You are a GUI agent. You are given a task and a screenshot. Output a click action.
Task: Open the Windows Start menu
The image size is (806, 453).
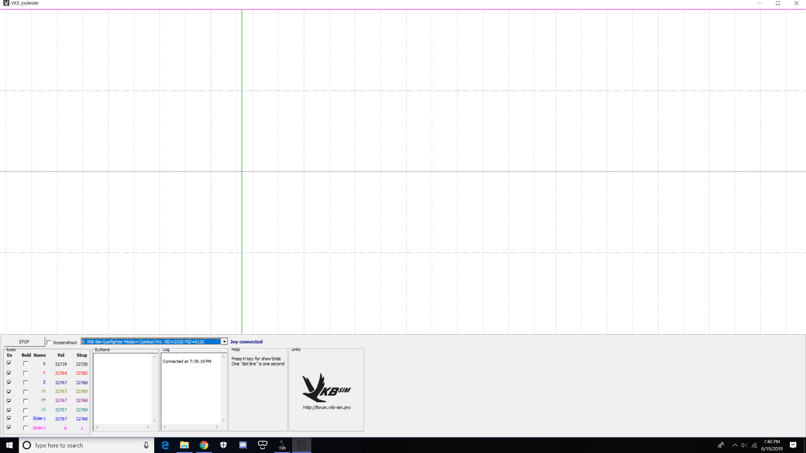[x=9, y=445]
